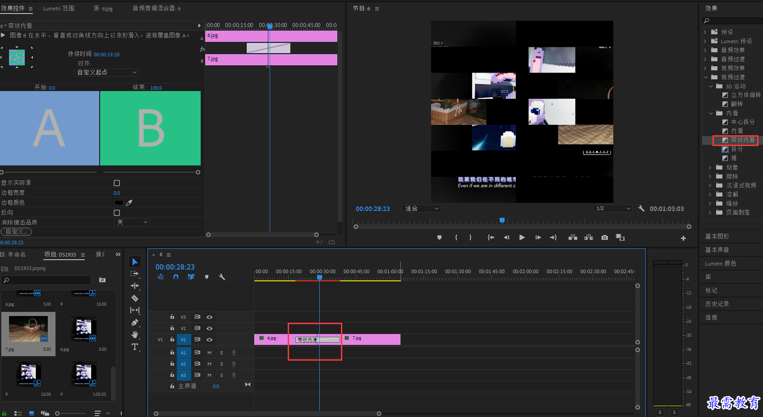Open 消除锯齿品质 dropdown set to 关

[131, 222]
